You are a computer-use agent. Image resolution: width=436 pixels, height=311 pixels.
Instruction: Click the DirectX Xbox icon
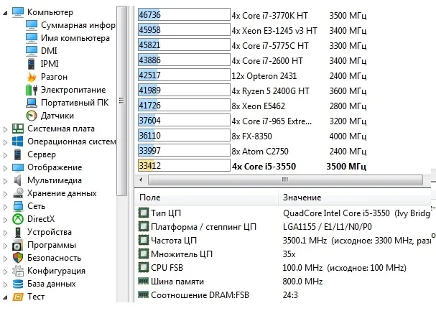(18, 219)
